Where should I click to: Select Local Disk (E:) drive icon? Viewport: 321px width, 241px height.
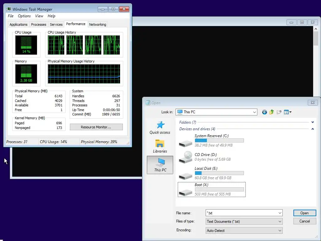(186, 176)
